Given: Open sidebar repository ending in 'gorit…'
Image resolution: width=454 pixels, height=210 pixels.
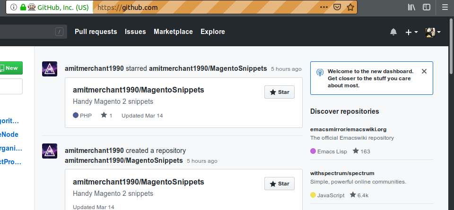Looking at the screenshot, I should [9, 121].
